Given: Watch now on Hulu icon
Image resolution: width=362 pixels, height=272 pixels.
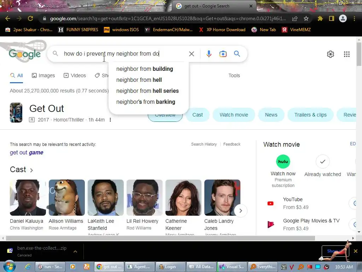Looking at the screenshot, I should (283, 161).
